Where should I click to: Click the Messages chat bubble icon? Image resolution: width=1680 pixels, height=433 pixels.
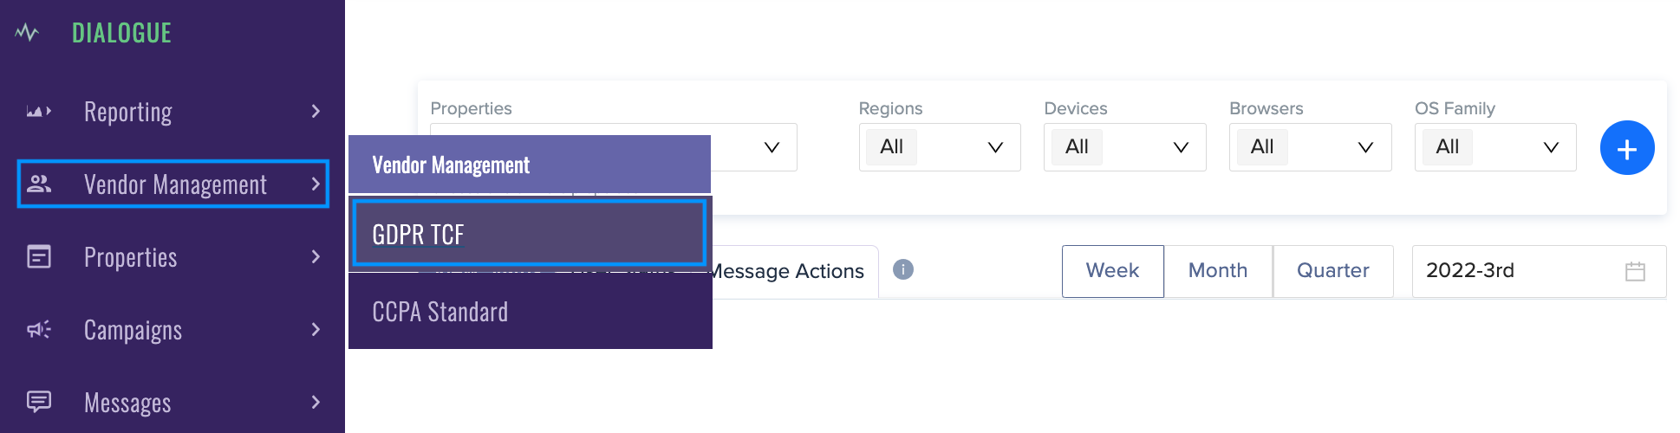tap(39, 402)
